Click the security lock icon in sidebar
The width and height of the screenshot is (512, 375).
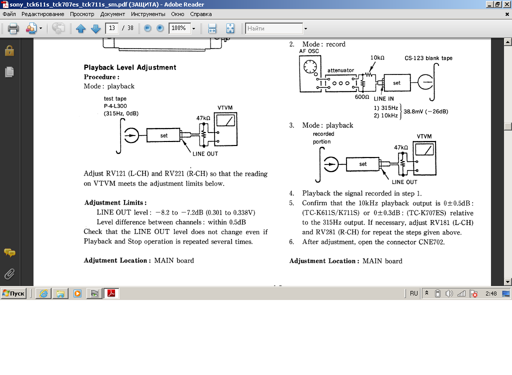point(9,50)
